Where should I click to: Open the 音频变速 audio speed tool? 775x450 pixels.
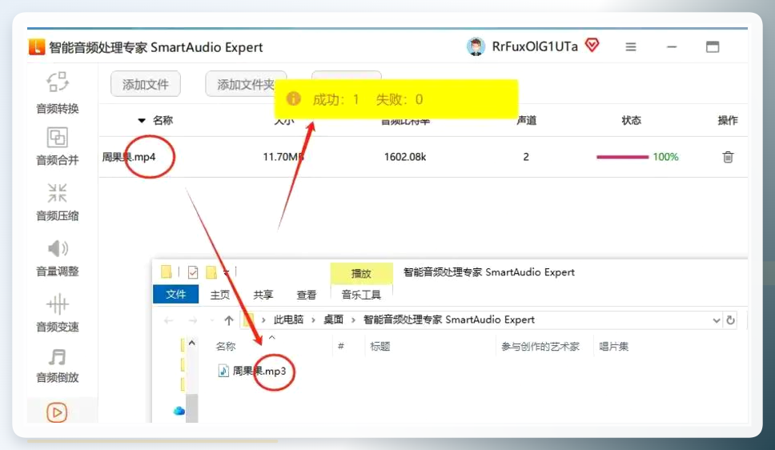tap(58, 312)
